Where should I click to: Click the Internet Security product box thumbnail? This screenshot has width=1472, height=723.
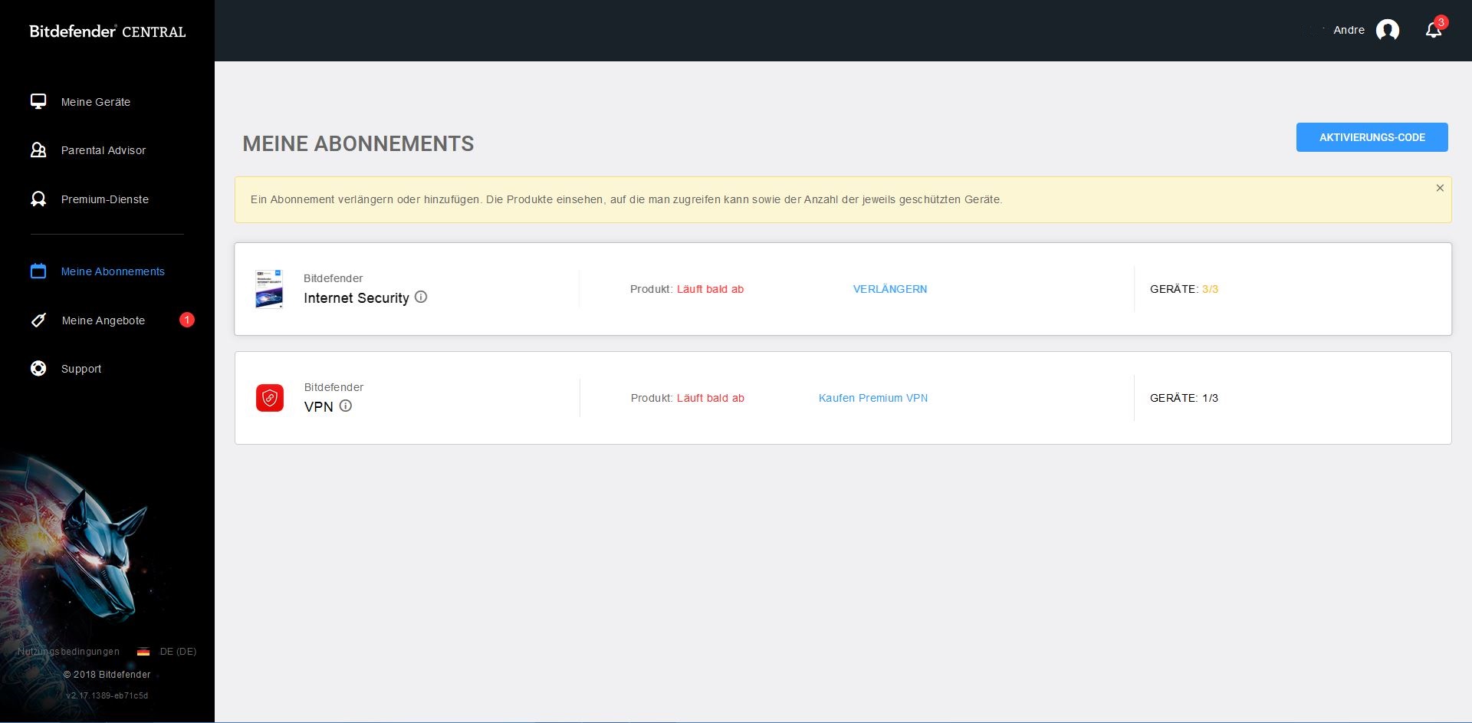click(x=269, y=289)
